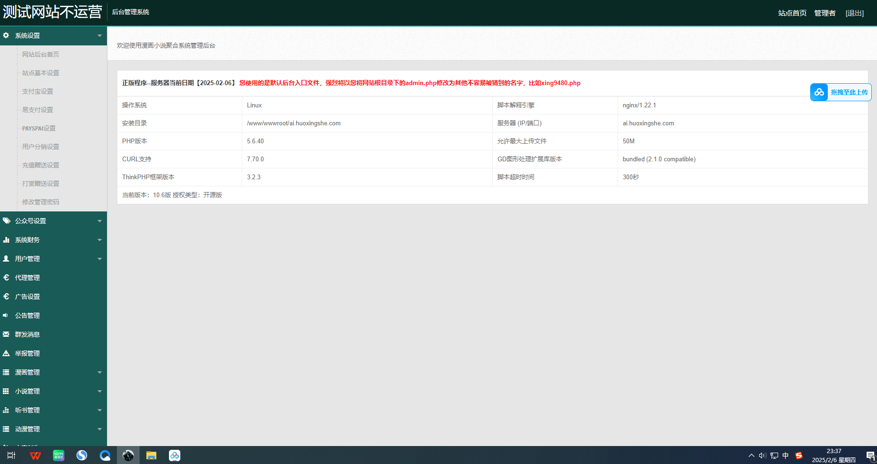The image size is (877, 464).
Task: Click the 站点首页 link in header
Action: (x=792, y=13)
